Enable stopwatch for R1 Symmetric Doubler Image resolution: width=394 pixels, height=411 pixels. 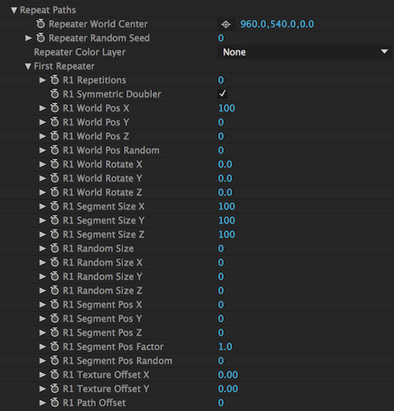tap(55, 94)
